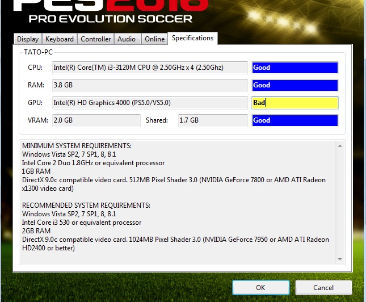This screenshot has height=302, width=366.
Task: Click the VRAM 2.0 GB field
Action: point(96,120)
